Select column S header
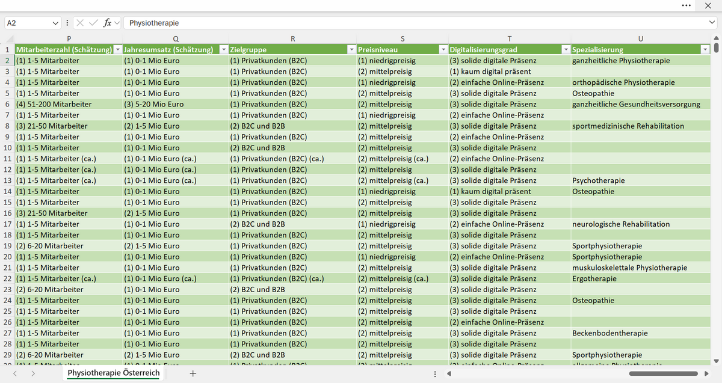Screen dimensions: 722x383 tap(403, 39)
